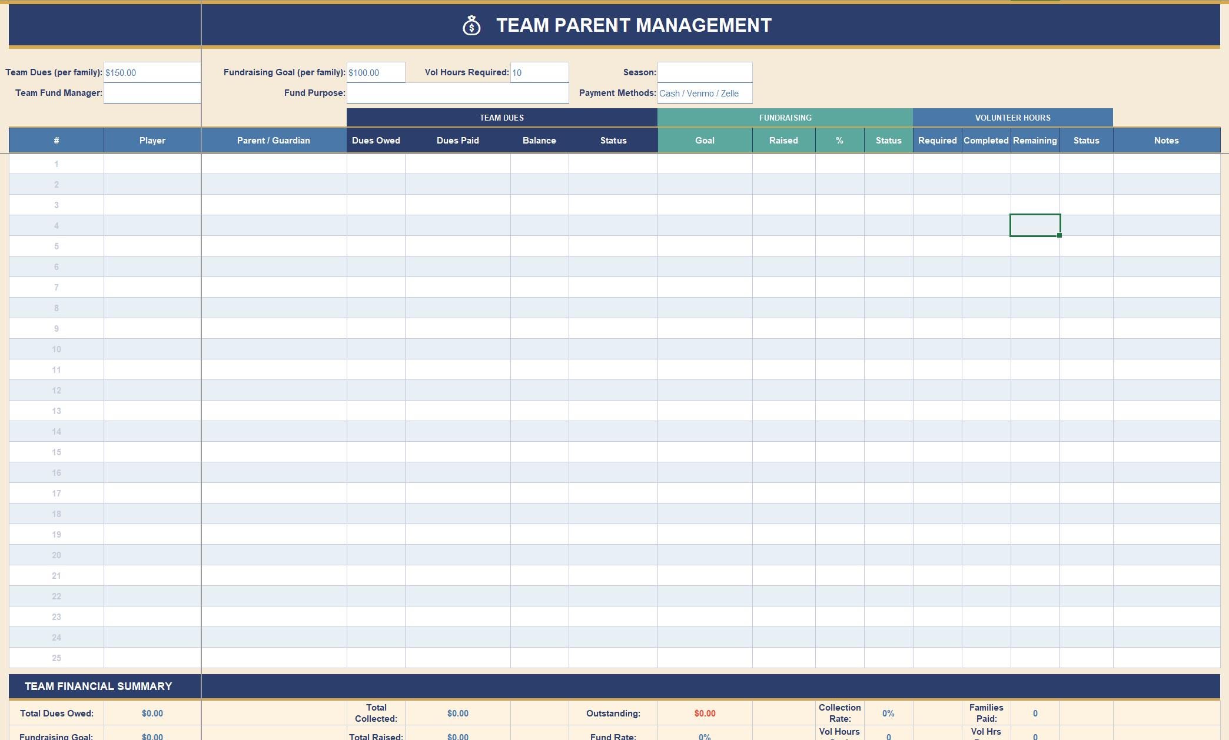Select the Parent / Guardian column header
Viewport: 1229px width, 740px height.
[x=274, y=141]
